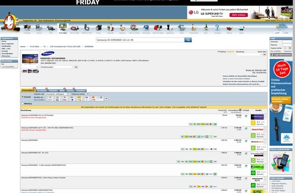Open the Filme category icon
This screenshot has height=193, width=295.
tap(182, 28)
